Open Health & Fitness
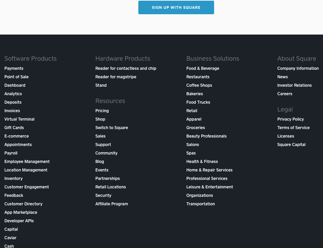Image resolution: width=323 pixels, height=248 pixels. point(202,161)
